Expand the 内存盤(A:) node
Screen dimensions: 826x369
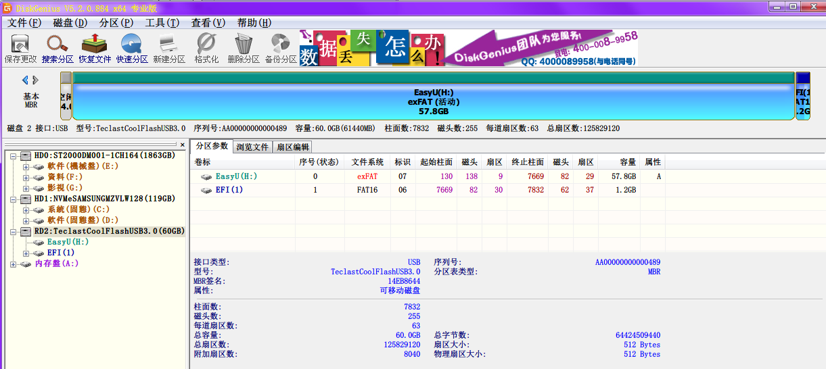[13, 264]
